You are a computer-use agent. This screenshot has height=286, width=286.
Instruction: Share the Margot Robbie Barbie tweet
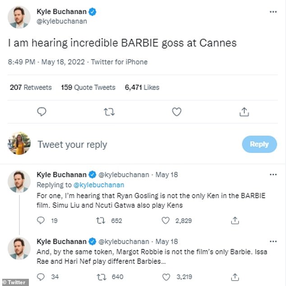click(235, 277)
